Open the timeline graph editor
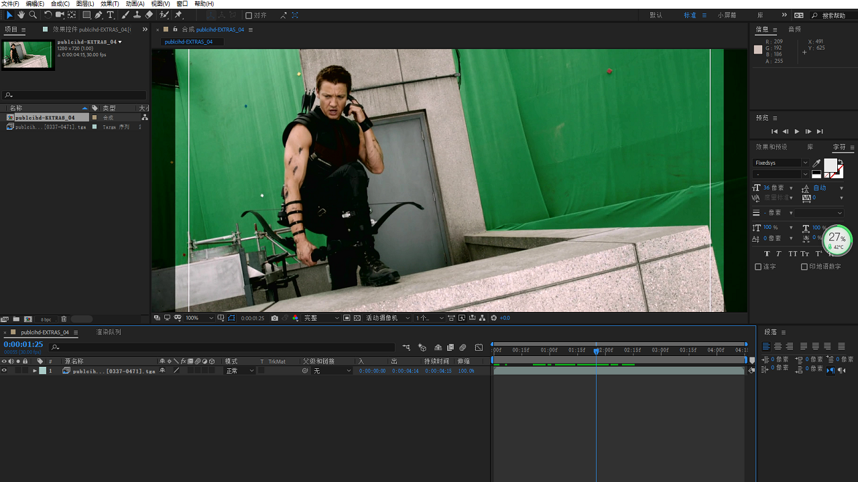This screenshot has width=858, height=482. 479,347
